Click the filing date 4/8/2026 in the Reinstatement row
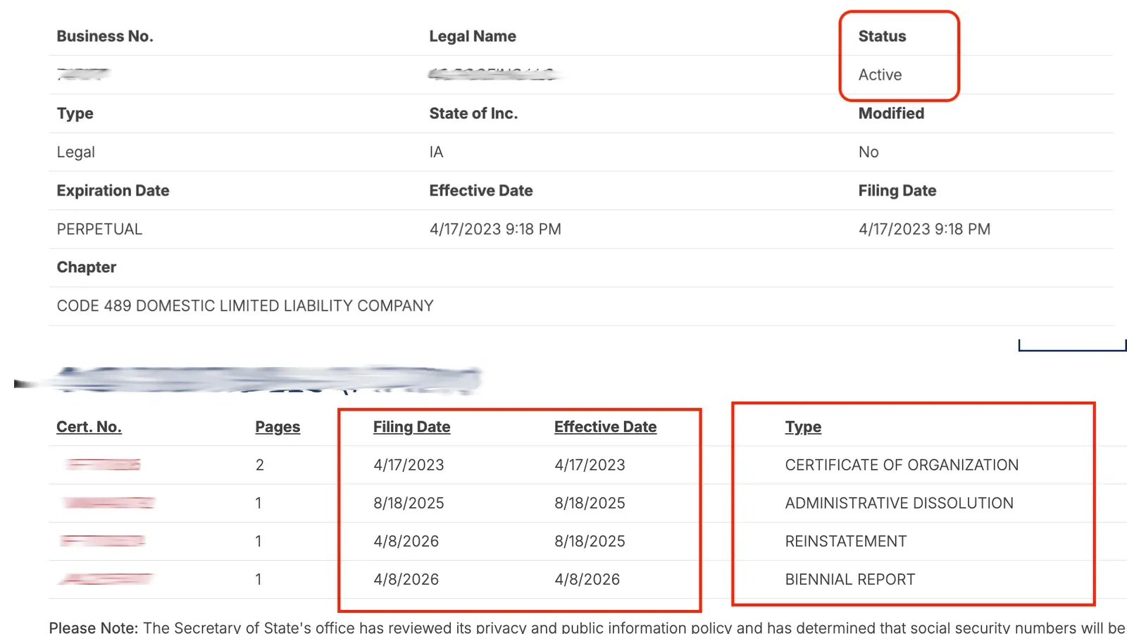 [406, 541]
